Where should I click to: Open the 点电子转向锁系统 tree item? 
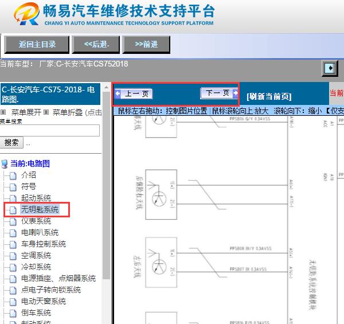[x=51, y=290]
